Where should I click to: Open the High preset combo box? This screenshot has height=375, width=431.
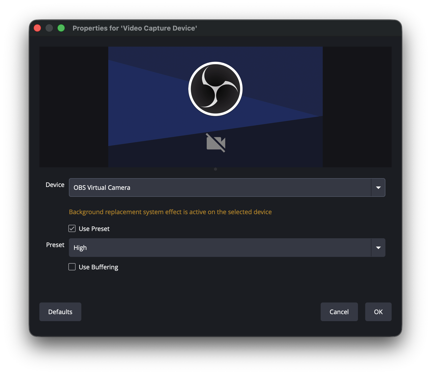[x=220, y=248]
